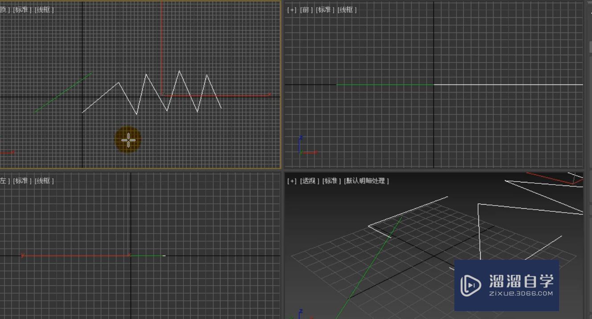Open the [线框] menu in the top viewport
The height and width of the screenshot is (319, 592).
pos(44,9)
